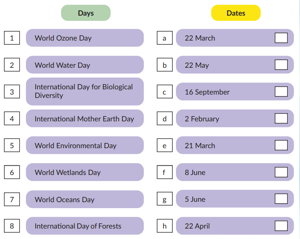
Task: Tick the 8 June checkbox
Action: (x=281, y=172)
